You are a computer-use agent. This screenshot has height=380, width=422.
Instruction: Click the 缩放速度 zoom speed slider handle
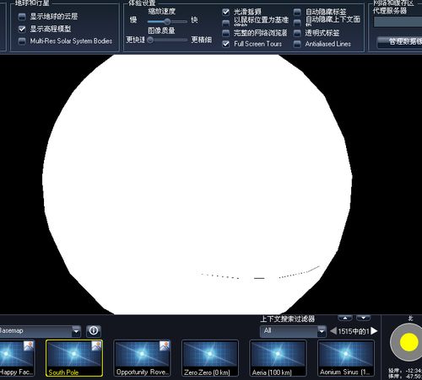[167, 21]
